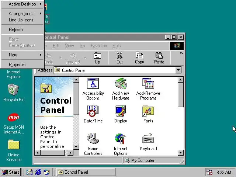The height and width of the screenshot is (177, 236).
Task: Click the Cut toolbar button
Action: click(x=119, y=58)
